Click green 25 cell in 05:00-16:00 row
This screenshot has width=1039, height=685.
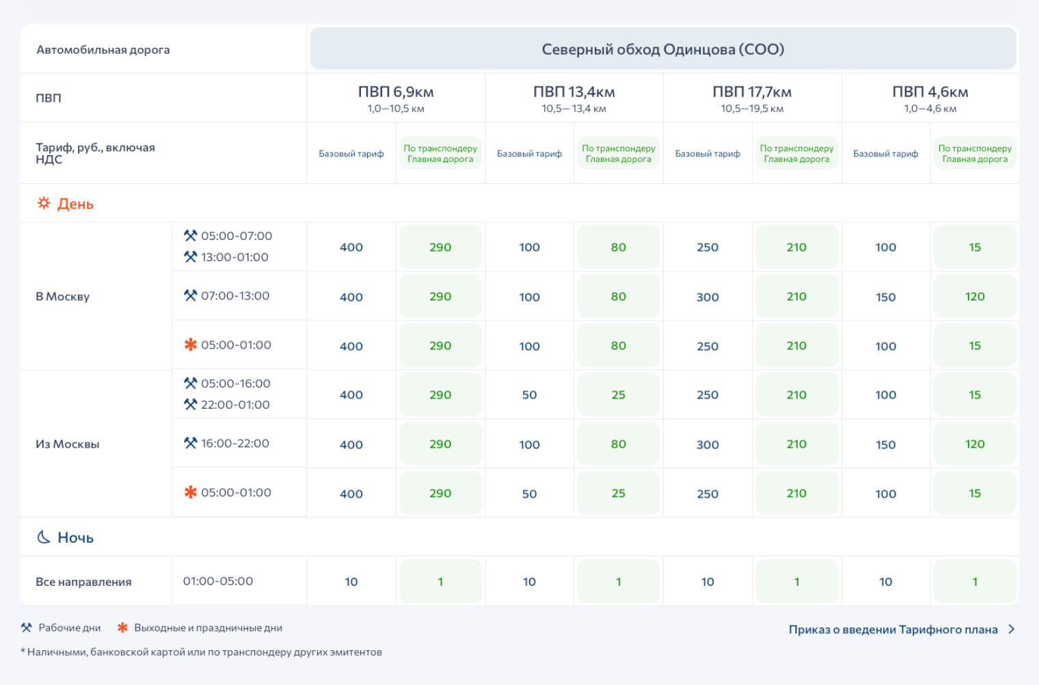pos(619,394)
